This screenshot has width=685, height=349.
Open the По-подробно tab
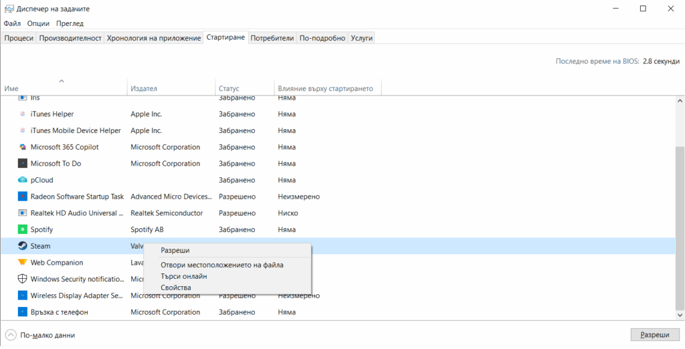click(322, 38)
